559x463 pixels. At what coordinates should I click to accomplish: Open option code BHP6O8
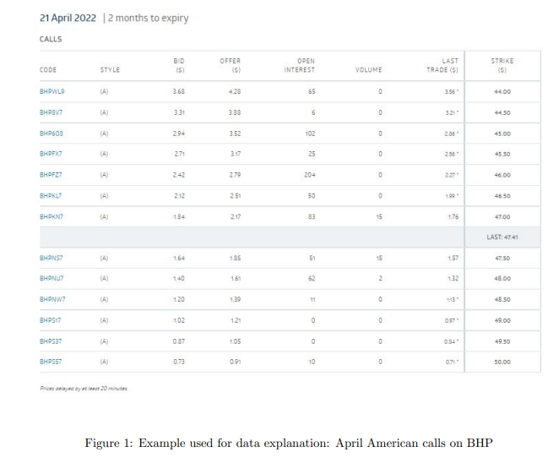52,133
